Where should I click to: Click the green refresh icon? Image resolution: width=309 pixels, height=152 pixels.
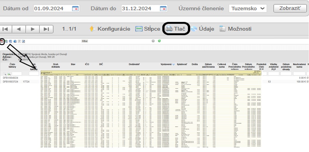point(159,41)
